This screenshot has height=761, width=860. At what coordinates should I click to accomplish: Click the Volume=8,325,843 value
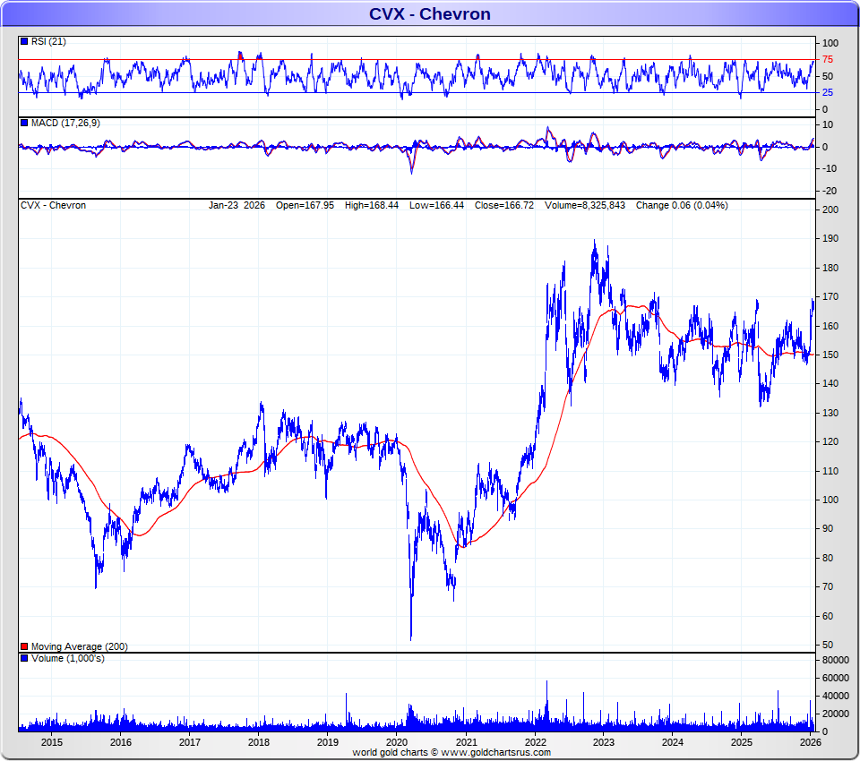pos(585,206)
